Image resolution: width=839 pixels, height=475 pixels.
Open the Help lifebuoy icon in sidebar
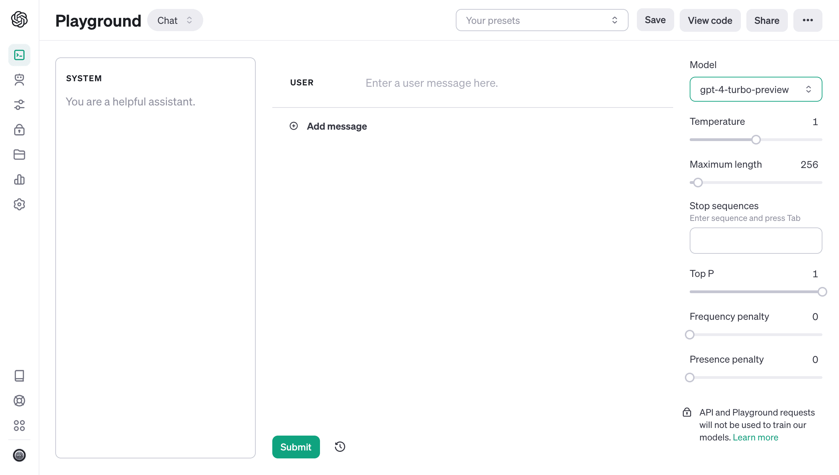[x=19, y=401]
